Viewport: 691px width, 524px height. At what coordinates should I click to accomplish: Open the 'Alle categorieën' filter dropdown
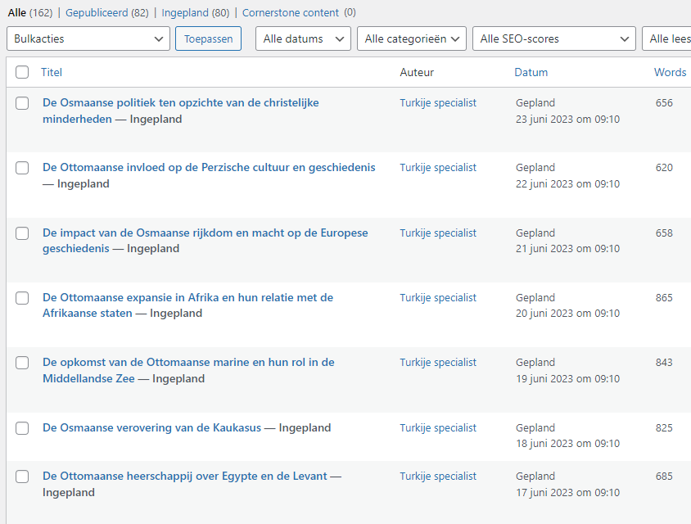[412, 38]
